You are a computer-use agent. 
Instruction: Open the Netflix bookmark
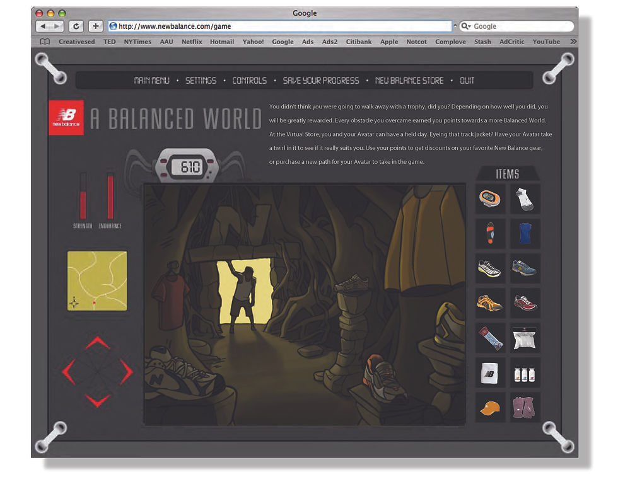pyautogui.click(x=192, y=42)
